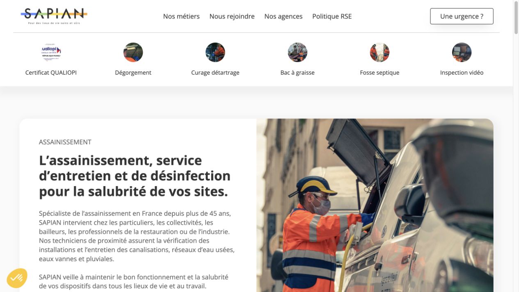The image size is (519, 292).
Task: Click the ASSAINISSEMENT section label
Action: pyautogui.click(x=65, y=142)
